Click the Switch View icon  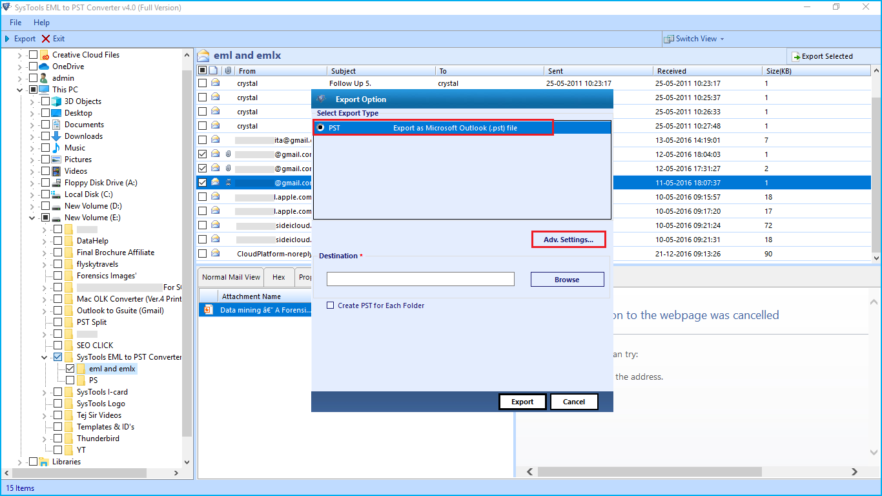[x=669, y=39]
